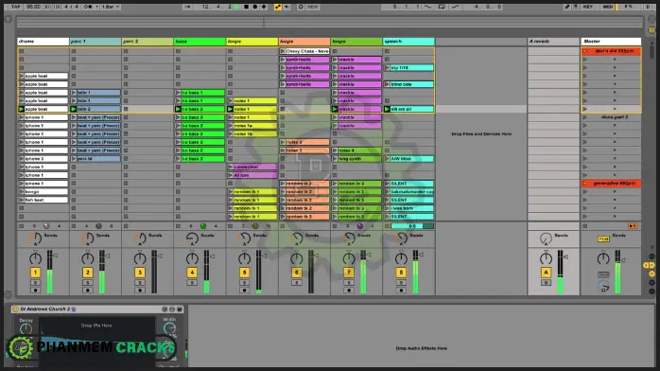Toggle the Follow playback button
The width and height of the screenshot is (660, 371).
coord(188,7)
